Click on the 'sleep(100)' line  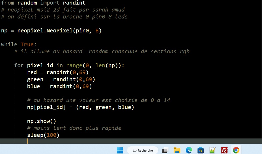43,135
